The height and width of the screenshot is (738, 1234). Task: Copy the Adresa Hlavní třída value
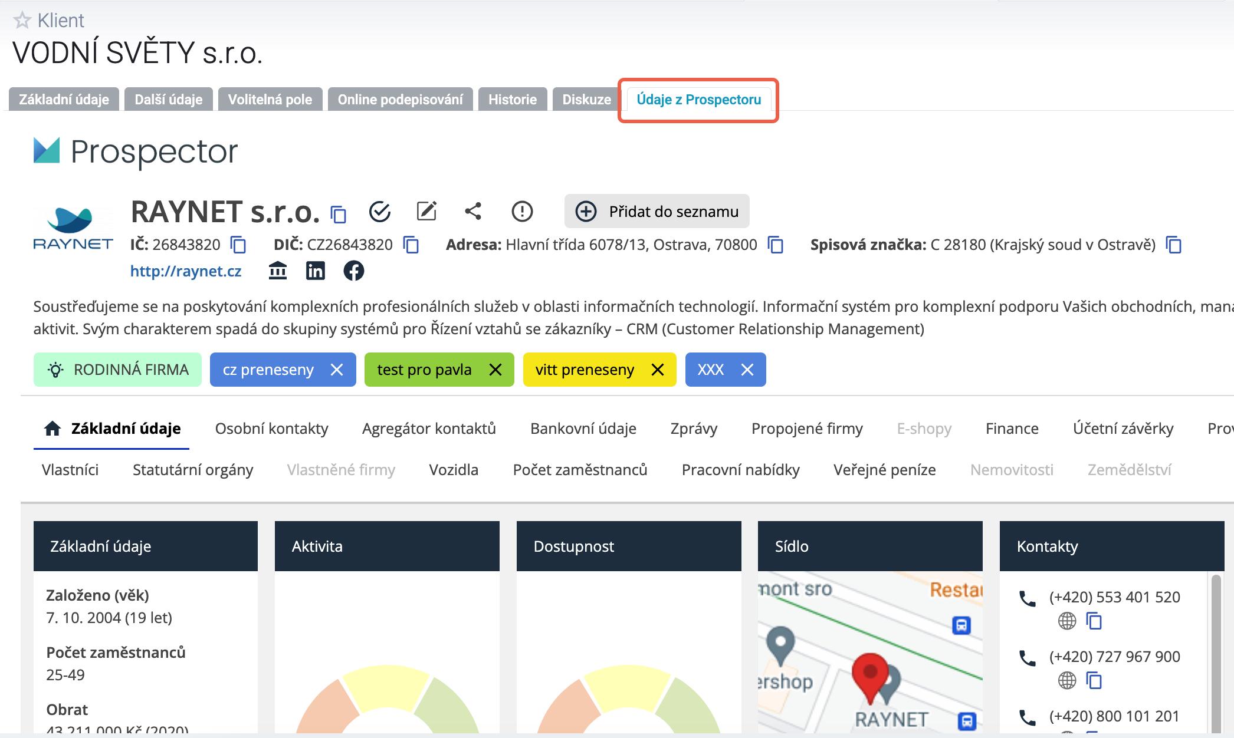(x=776, y=245)
